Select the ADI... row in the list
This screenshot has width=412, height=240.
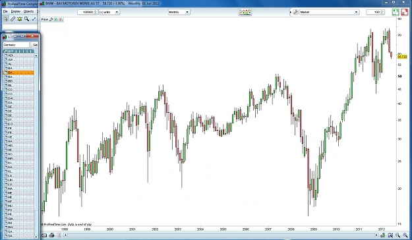18,55
